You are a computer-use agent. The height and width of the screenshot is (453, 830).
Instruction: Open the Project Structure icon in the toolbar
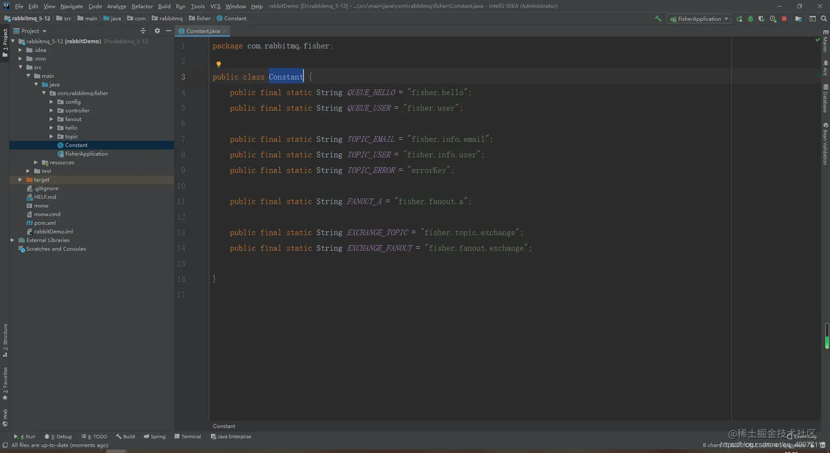coord(798,19)
